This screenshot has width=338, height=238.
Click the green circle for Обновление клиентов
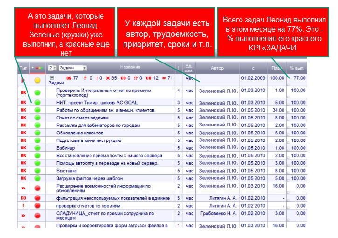37,133
